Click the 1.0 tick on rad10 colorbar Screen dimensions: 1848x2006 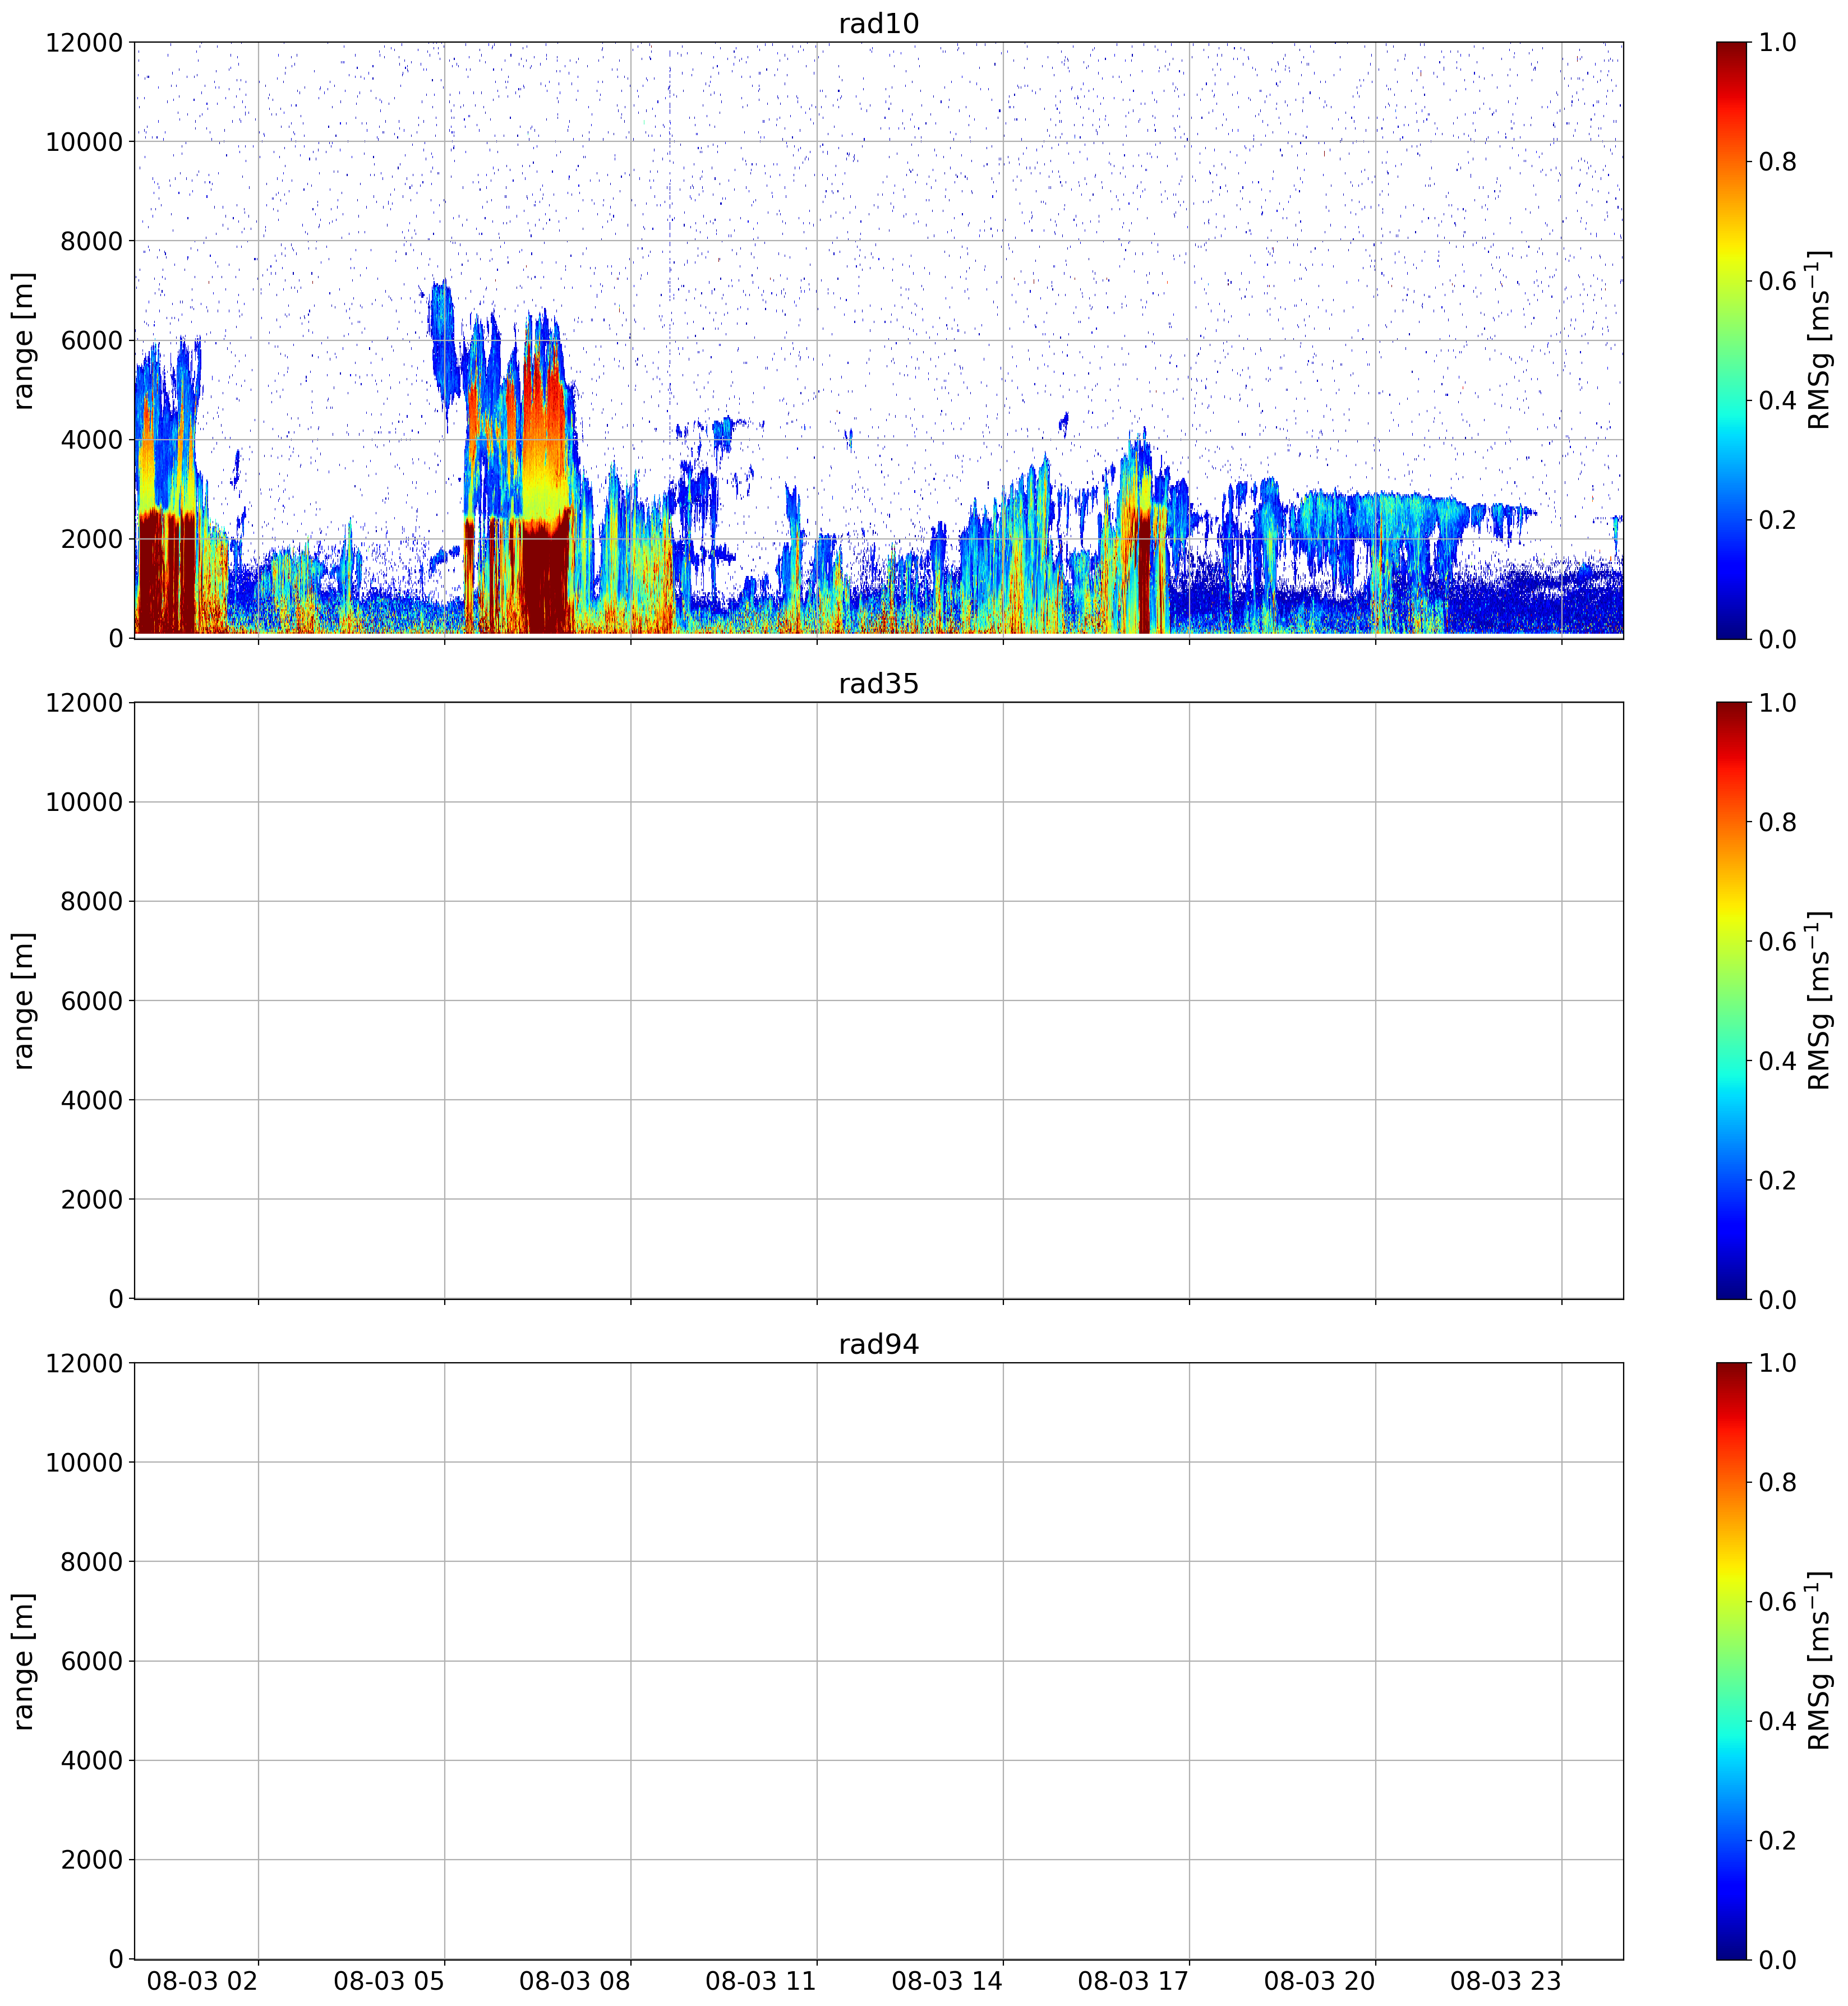[x=1777, y=42]
